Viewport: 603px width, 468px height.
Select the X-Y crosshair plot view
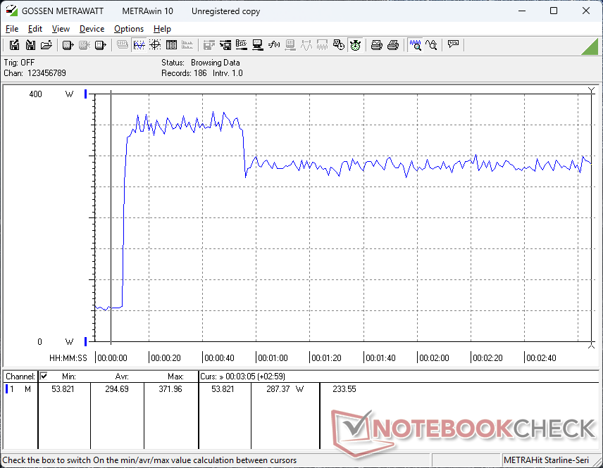(155, 45)
